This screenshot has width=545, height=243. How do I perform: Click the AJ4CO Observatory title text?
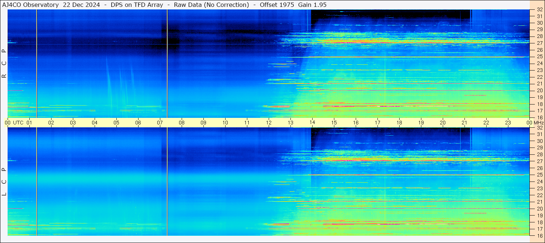[31, 5]
